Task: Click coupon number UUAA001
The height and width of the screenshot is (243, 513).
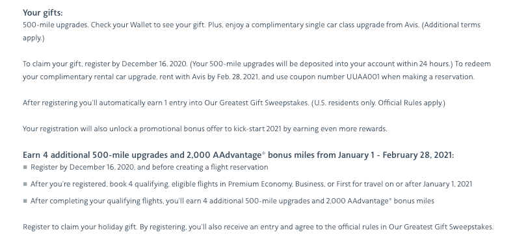Action: point(363,77)
